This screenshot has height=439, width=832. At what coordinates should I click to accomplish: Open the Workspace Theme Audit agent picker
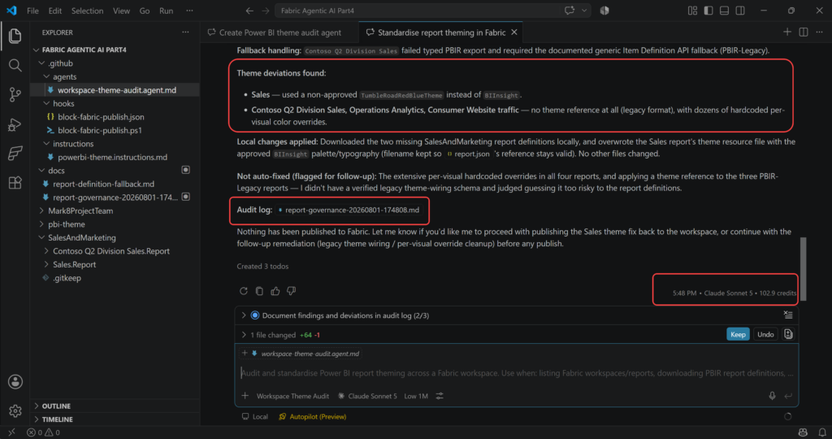(x=292, y=396)
